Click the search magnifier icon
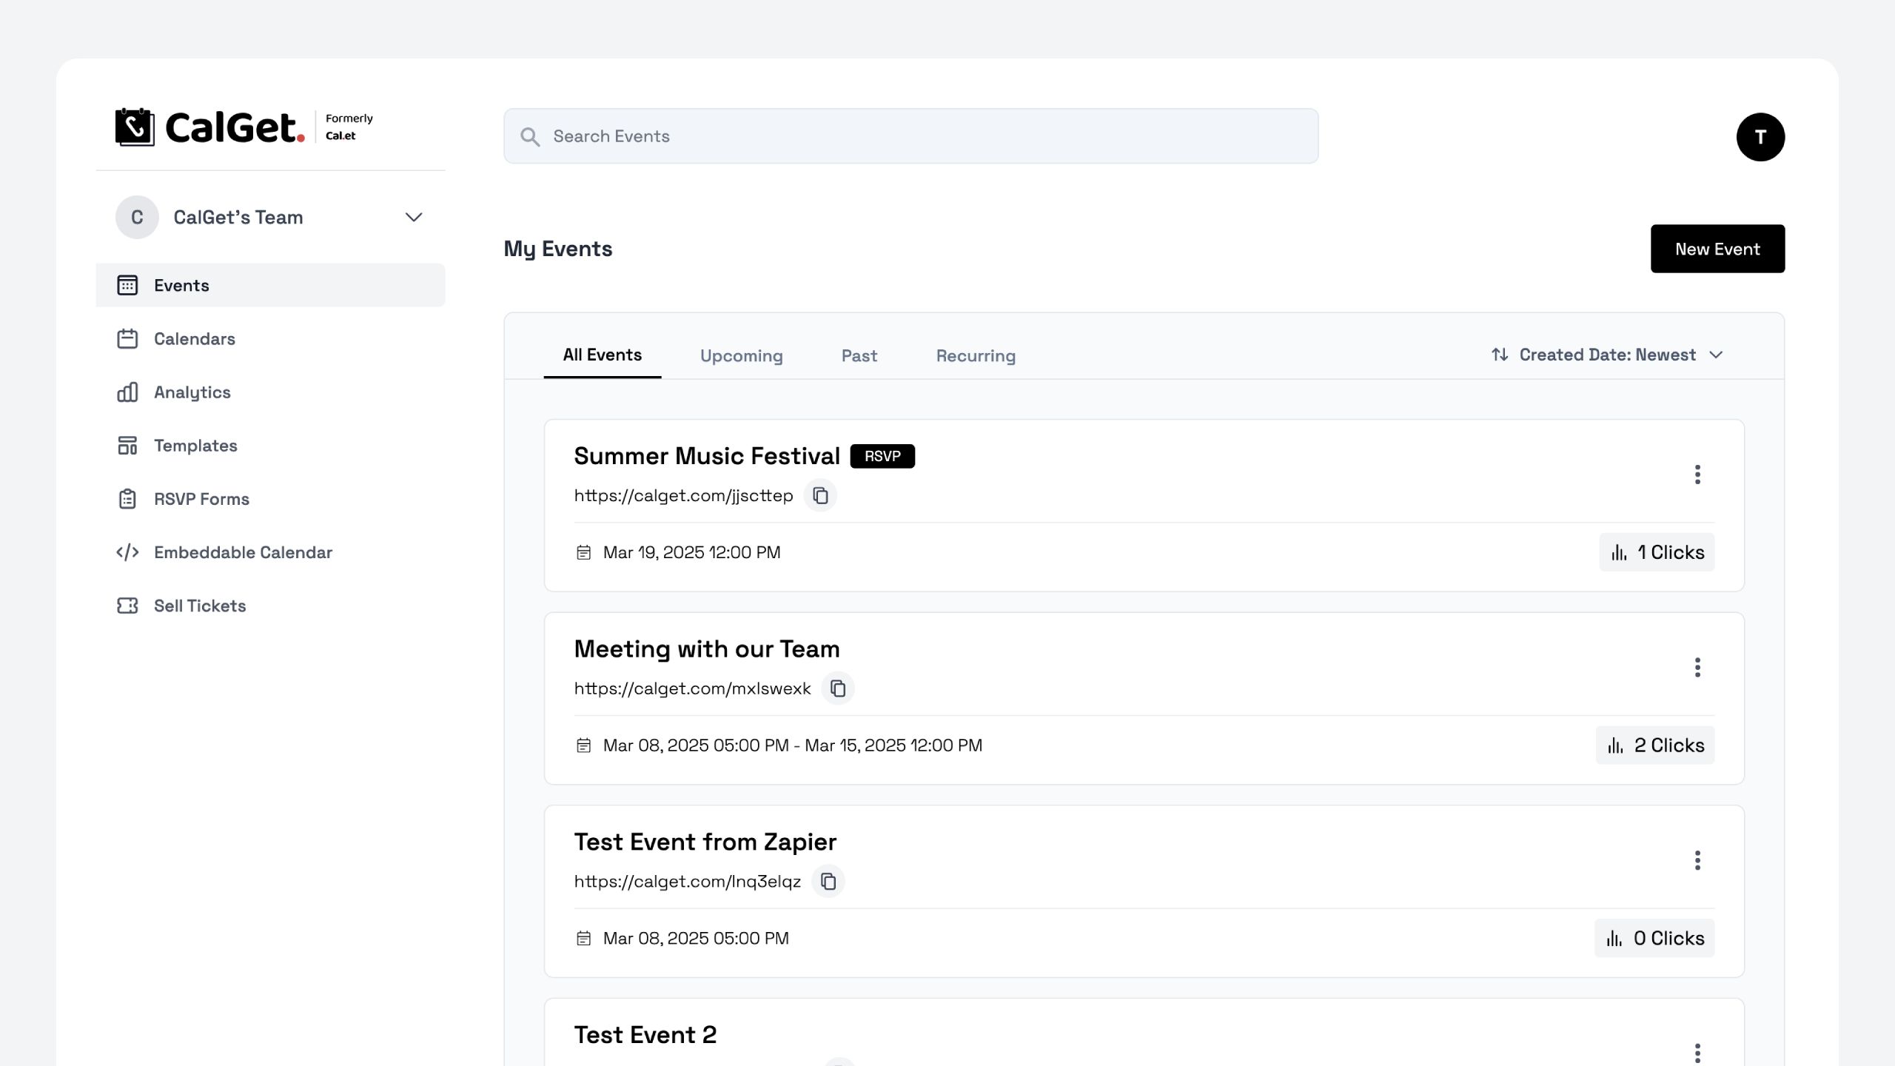This screenshot has height=1066, width=1895. (531, 135)
